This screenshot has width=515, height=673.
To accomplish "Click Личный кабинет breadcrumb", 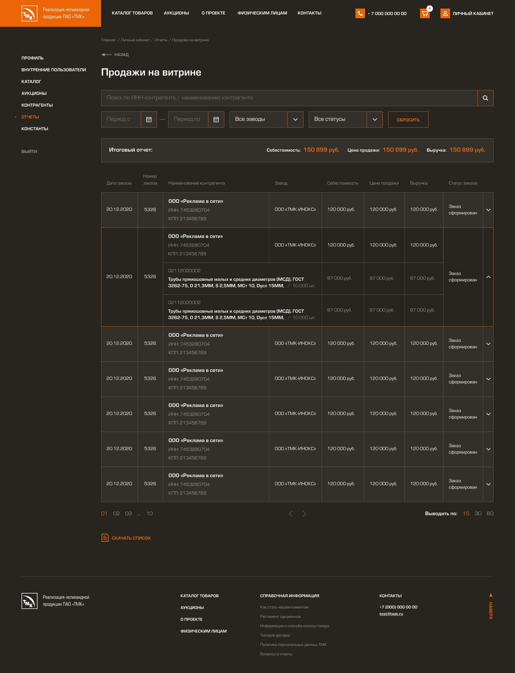I will coord(135,40).
